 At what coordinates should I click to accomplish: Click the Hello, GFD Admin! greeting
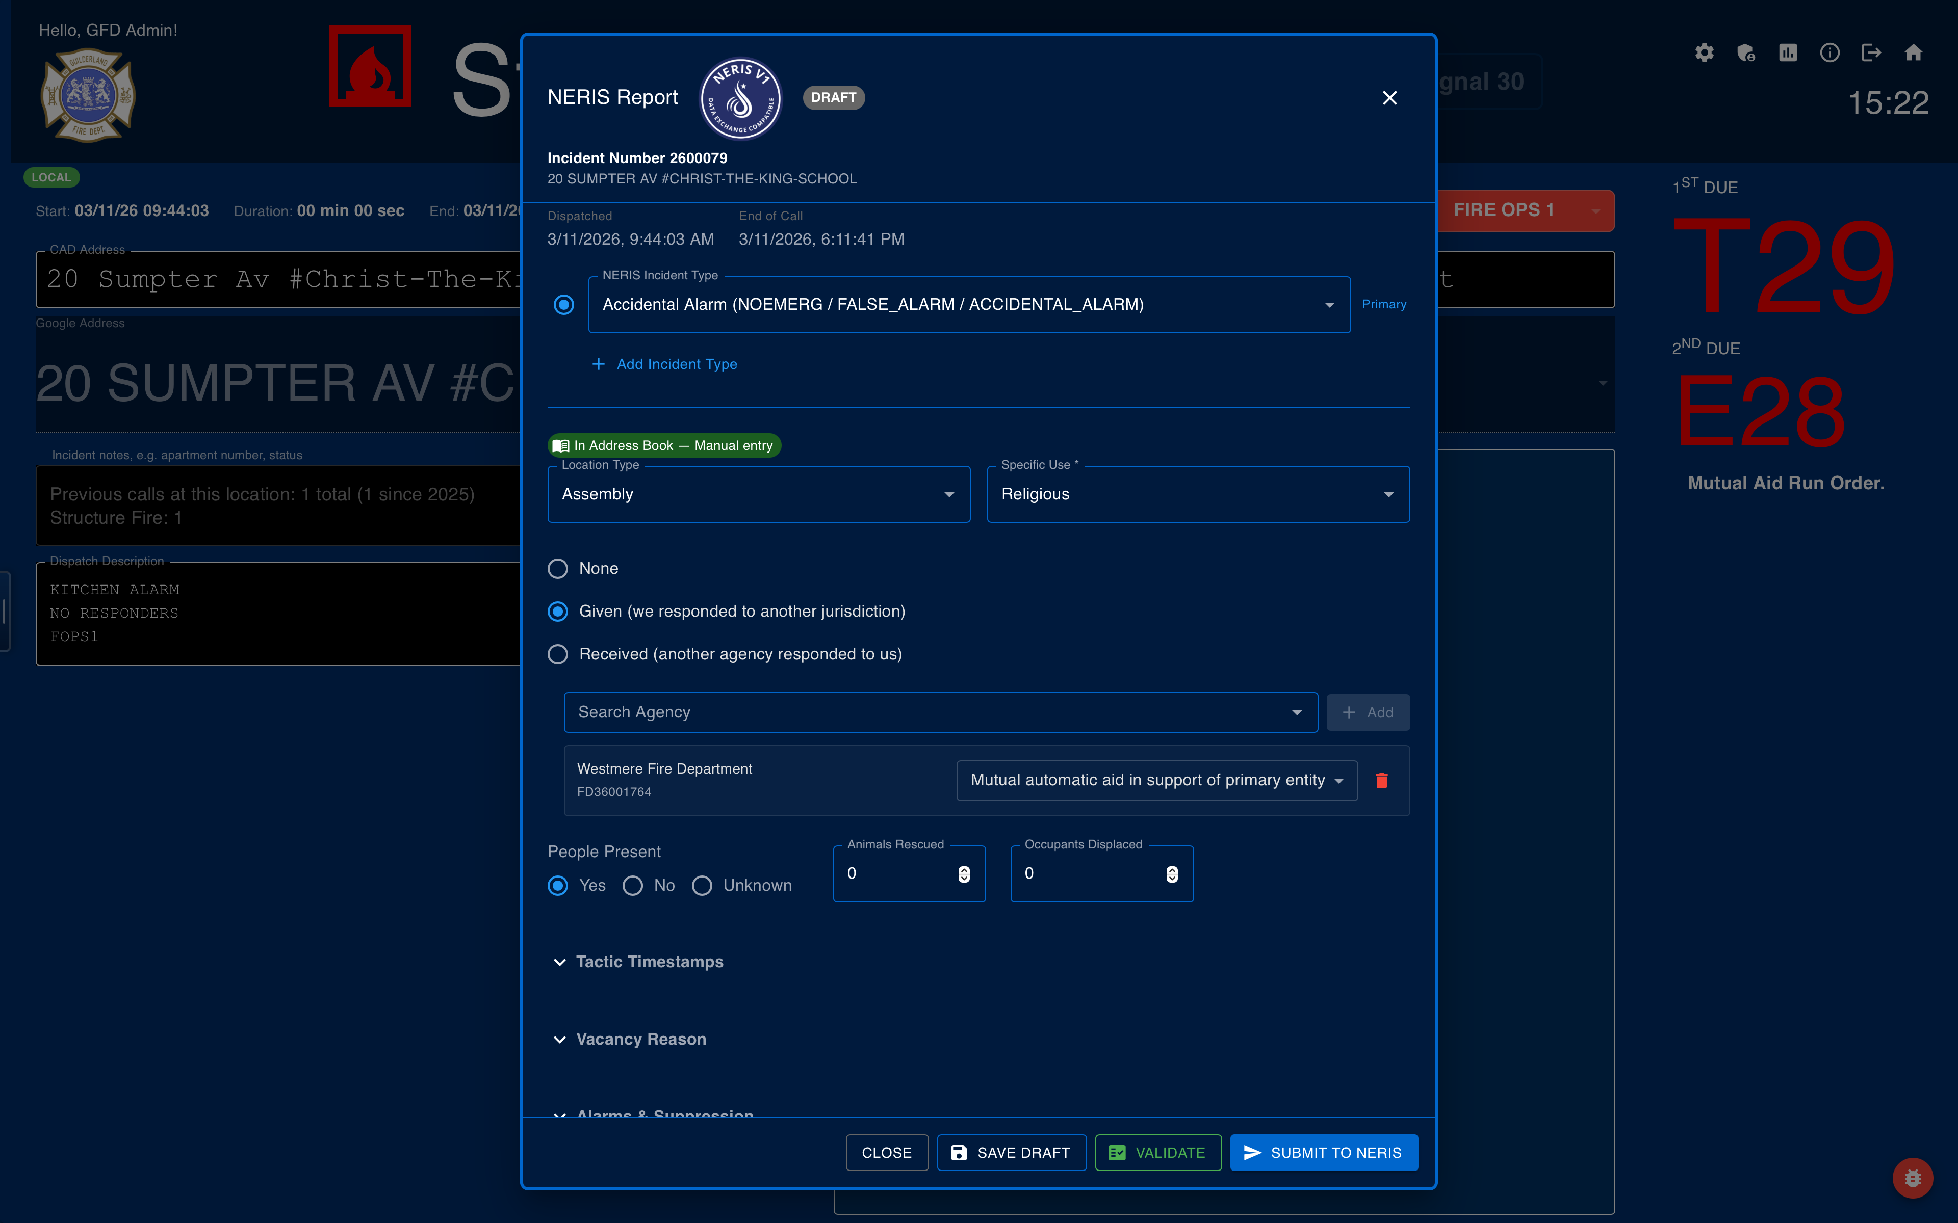pyautogui.click(x=108, y=30)
